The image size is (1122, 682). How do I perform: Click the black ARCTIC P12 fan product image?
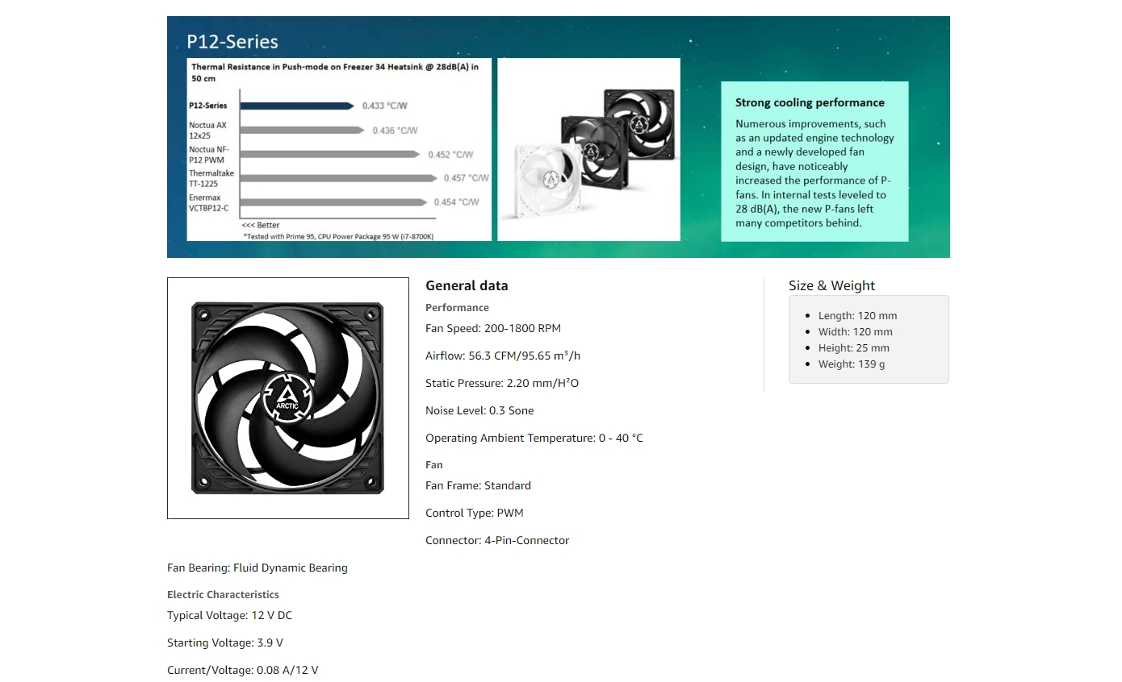point(287,398)
